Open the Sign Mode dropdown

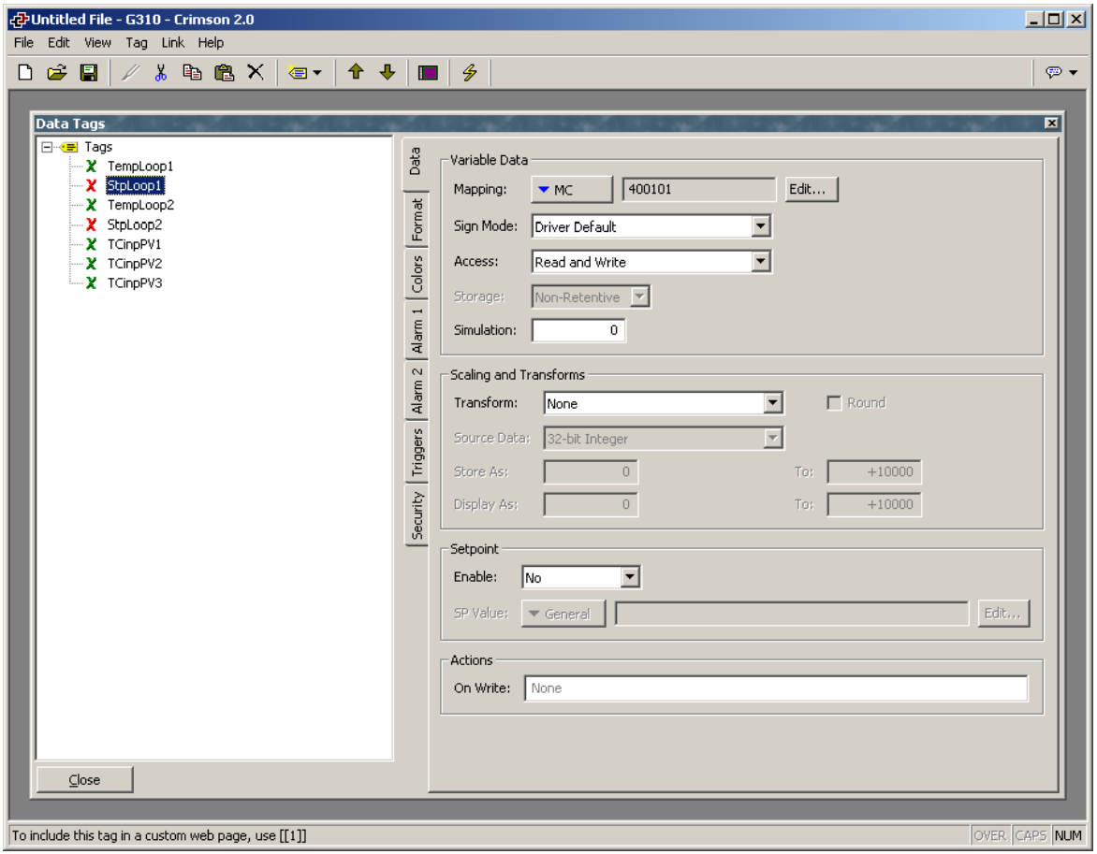point(761,226)
